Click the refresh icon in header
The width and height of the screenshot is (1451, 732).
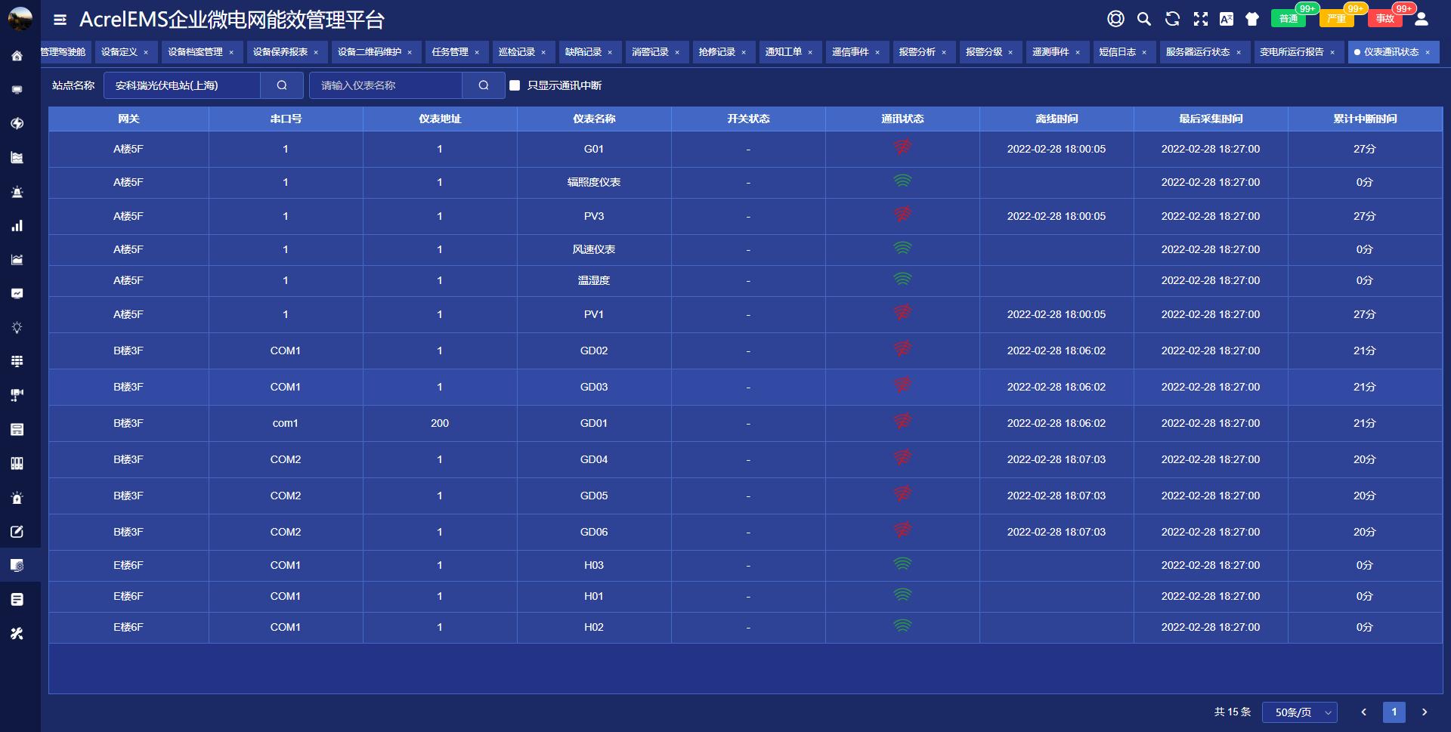click(1172, 19)
